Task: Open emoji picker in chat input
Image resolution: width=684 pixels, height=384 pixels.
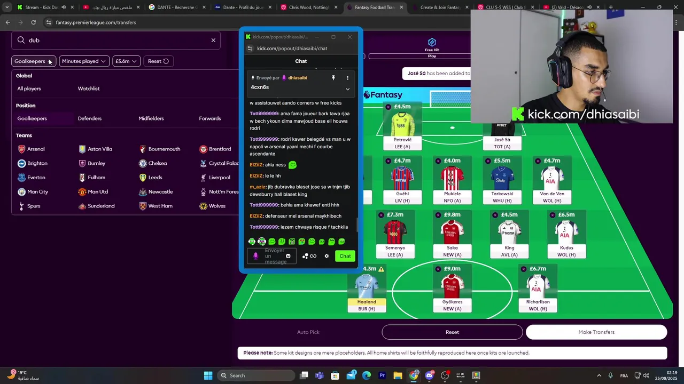Action: coord(288,256)
